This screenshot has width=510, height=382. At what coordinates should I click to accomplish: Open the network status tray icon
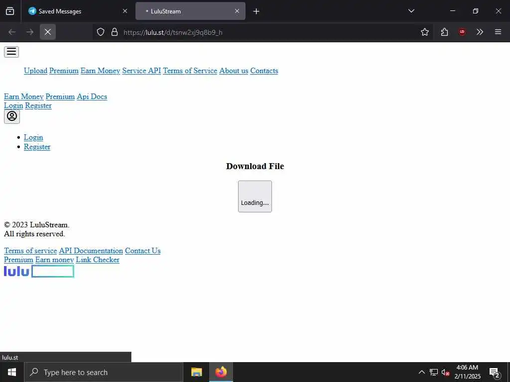pos(434,372)
